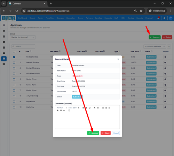The height and width of the screenshot is (156, 174).
Task: Clear formatting in the comments editor
Action: [69, 111]
